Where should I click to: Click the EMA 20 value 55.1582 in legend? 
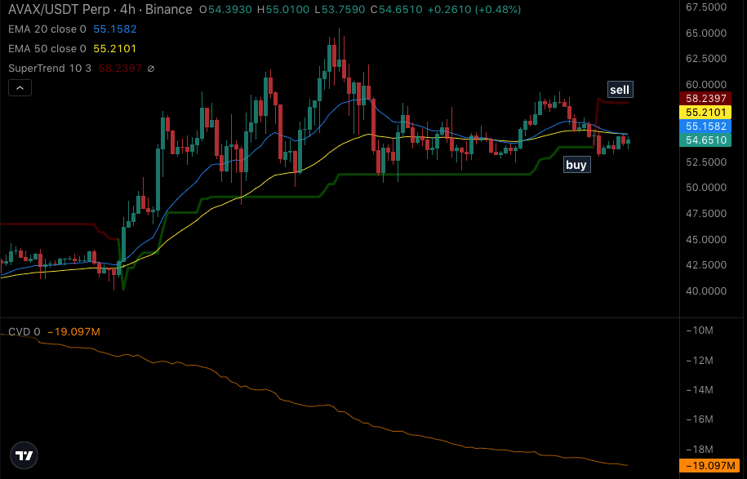click(x=115, y=29)
